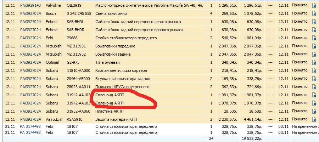The image size is (319, 142).
Task: Click delete icon for Febi 29686 row
Action: [314, 38]
